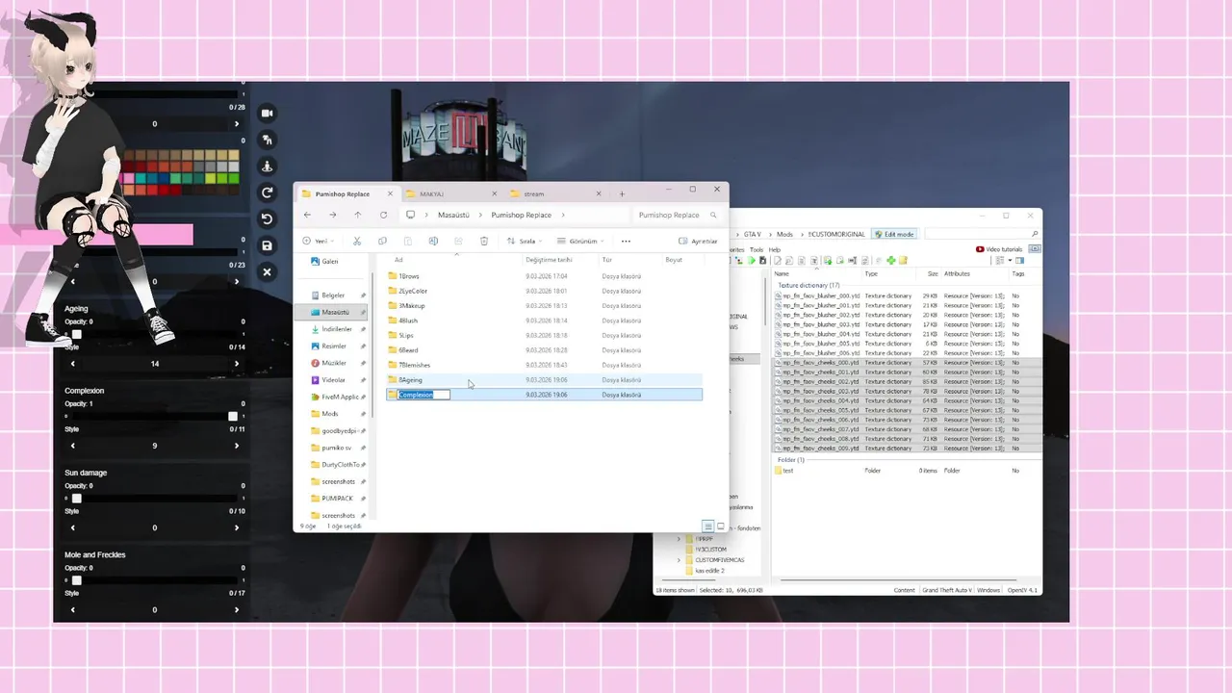Adjust the Complexion opacity slider handle
The image size is (1232, 693).
click(x=232, y=417)
